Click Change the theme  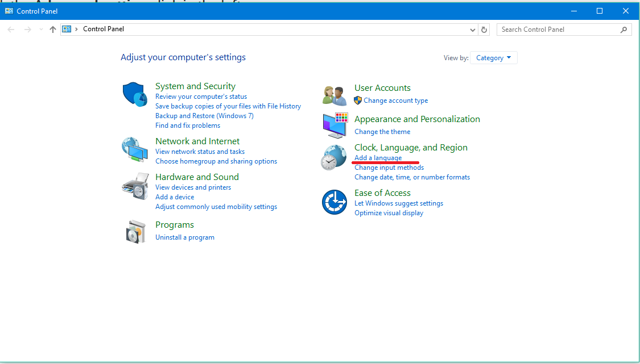tap(382, 132)
